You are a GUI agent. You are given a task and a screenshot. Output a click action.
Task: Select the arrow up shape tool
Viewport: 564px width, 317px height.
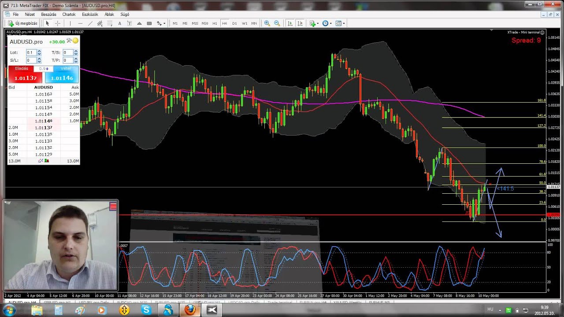(139, 23)
